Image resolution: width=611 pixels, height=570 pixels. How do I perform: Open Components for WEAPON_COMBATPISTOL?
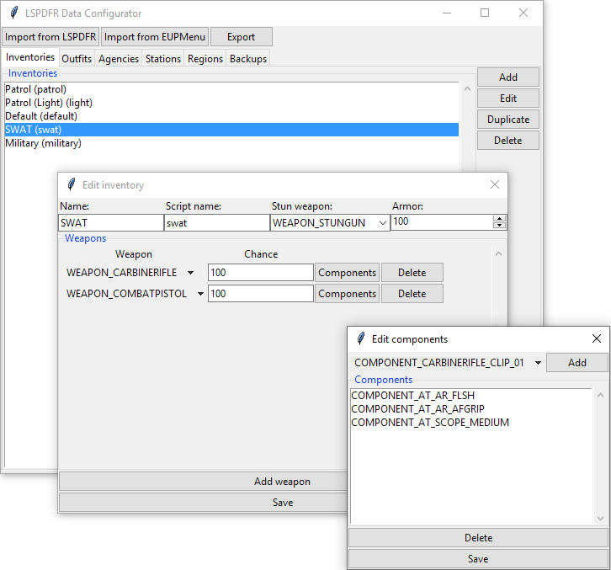[347, 294]
